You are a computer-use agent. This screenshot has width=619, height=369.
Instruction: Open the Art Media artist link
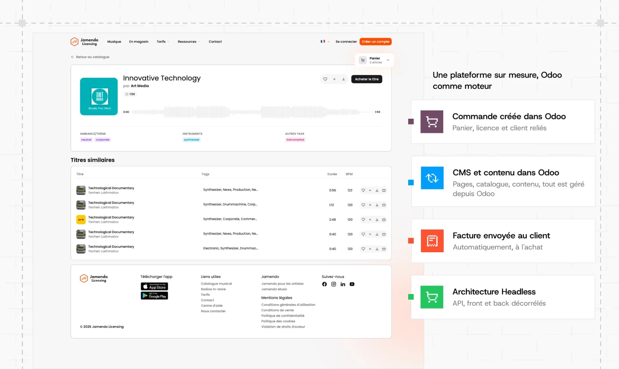tap(140, 86)
